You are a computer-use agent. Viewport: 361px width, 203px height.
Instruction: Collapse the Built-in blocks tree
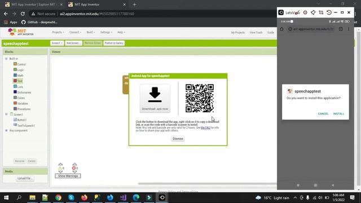click(x=6, y=59)
